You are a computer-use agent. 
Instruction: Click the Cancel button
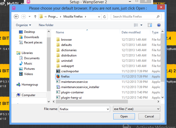tap(149, 116)
